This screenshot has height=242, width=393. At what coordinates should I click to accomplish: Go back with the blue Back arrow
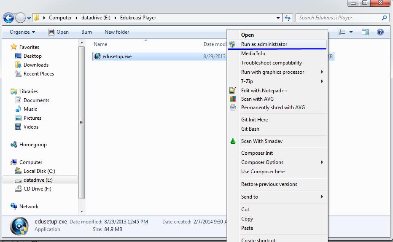point(8,18)
